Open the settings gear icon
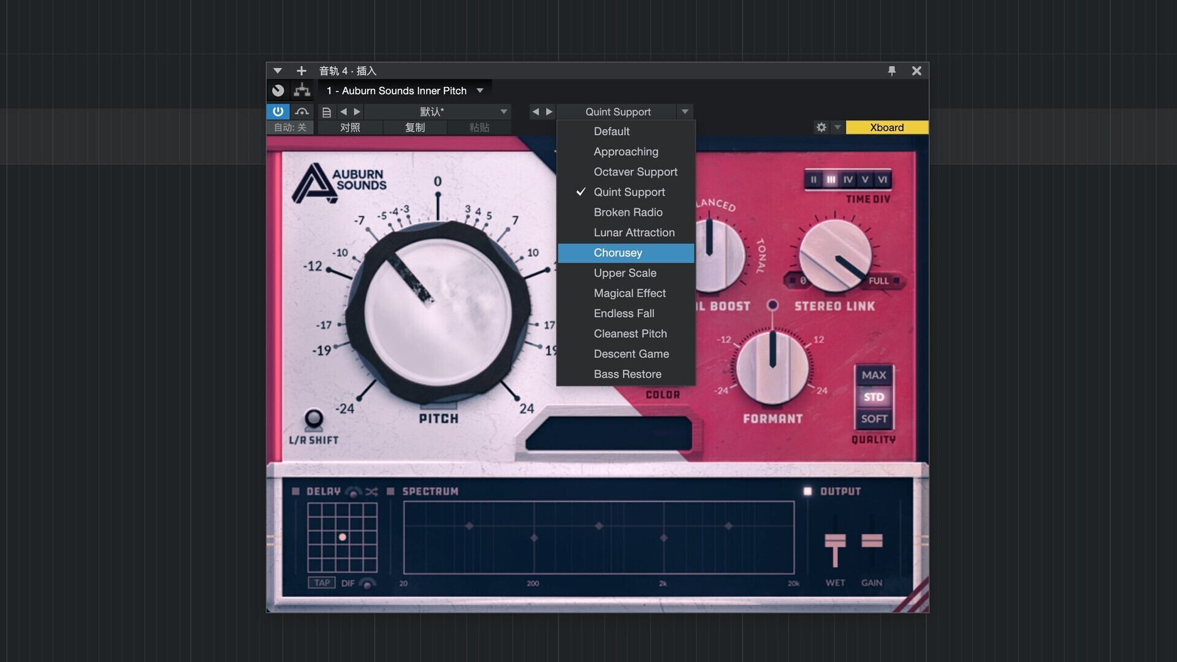This screenshot has width=1177, height=662. 821,127
